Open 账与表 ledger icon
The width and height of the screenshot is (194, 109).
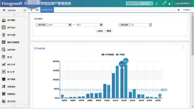coord(4,72)
